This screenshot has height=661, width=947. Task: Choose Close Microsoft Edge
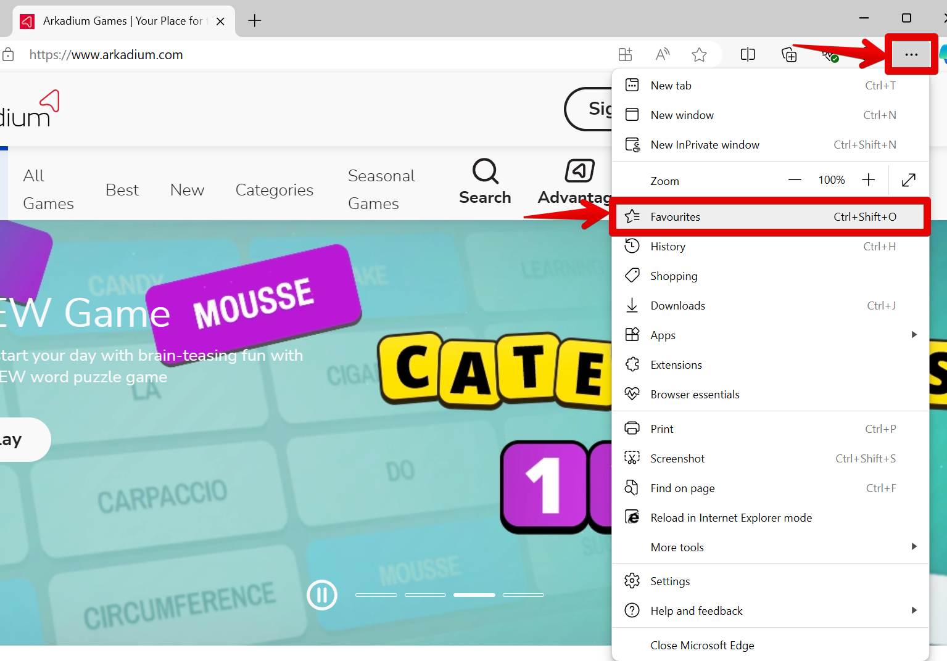tap(771, 646)
